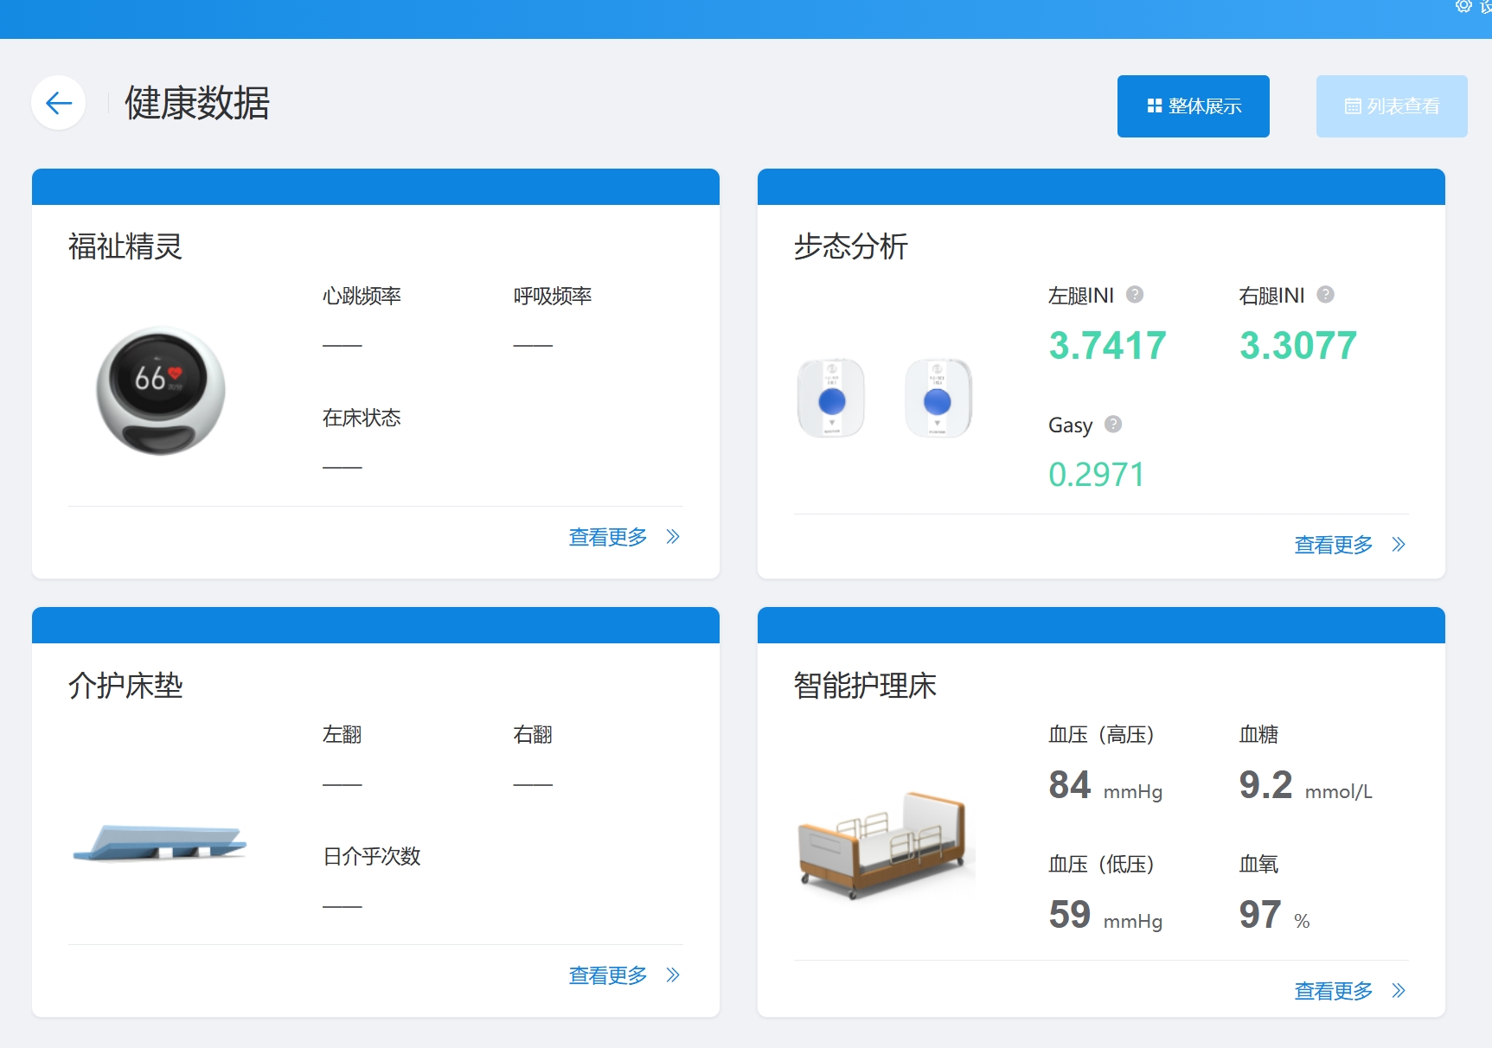
Task: Open 查看更多 in 介护床垫 card
Action: click(x=608, y=975)
